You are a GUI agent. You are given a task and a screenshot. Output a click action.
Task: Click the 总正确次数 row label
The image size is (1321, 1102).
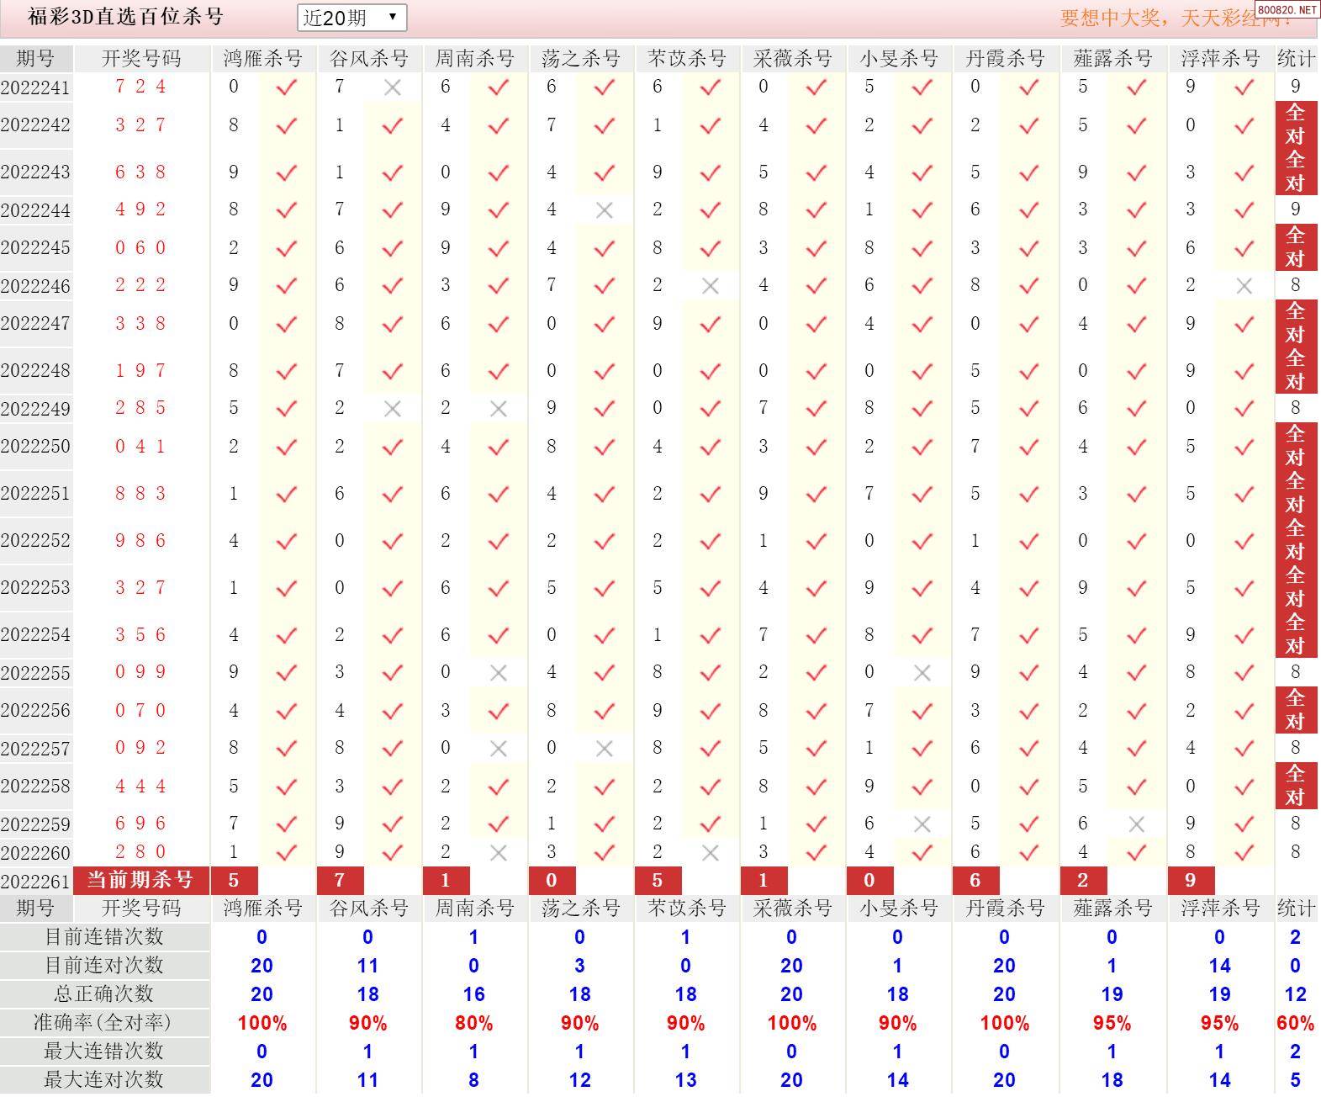click(104, 994)
